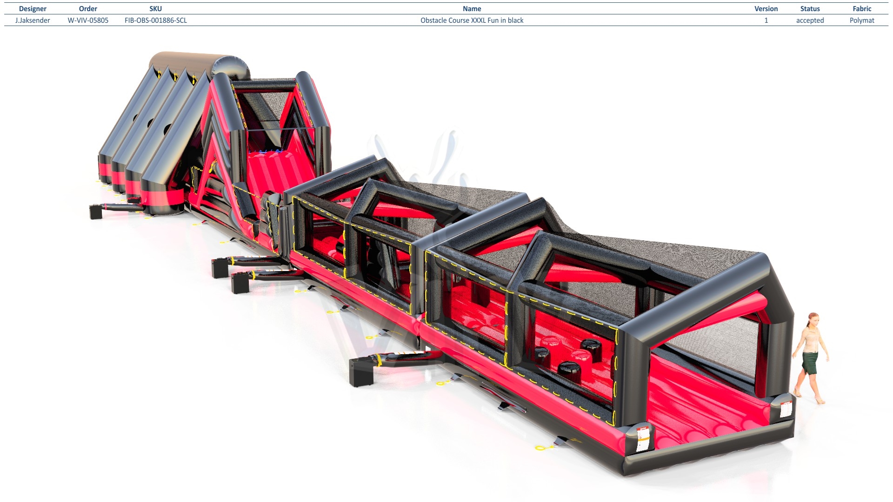This screenshot has width=893, height=502.
Task: Click the Designer column header
Action: tap(33, 9)
